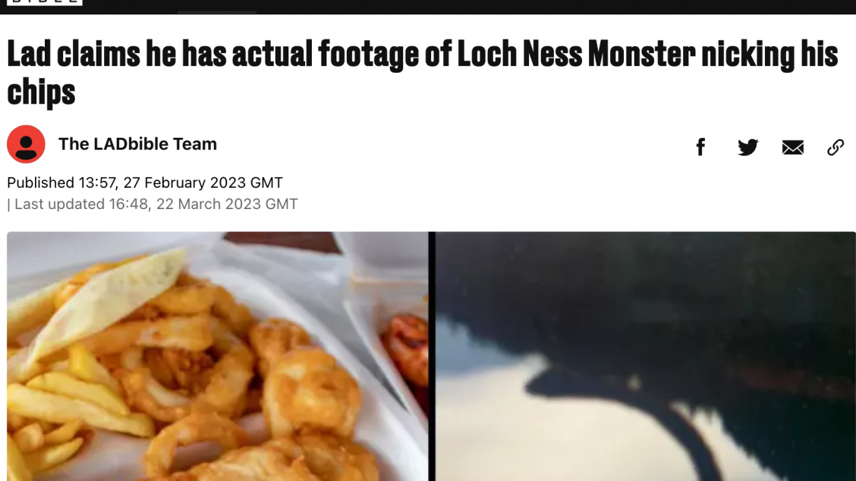
Task: Share the article on Twitter
Action: tap(747, 147)
